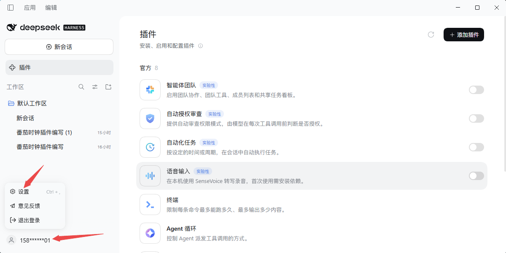Start a 新会话 with the button
Image resolution: width=506 pixels, height=253 pixels.
[59, 47]
